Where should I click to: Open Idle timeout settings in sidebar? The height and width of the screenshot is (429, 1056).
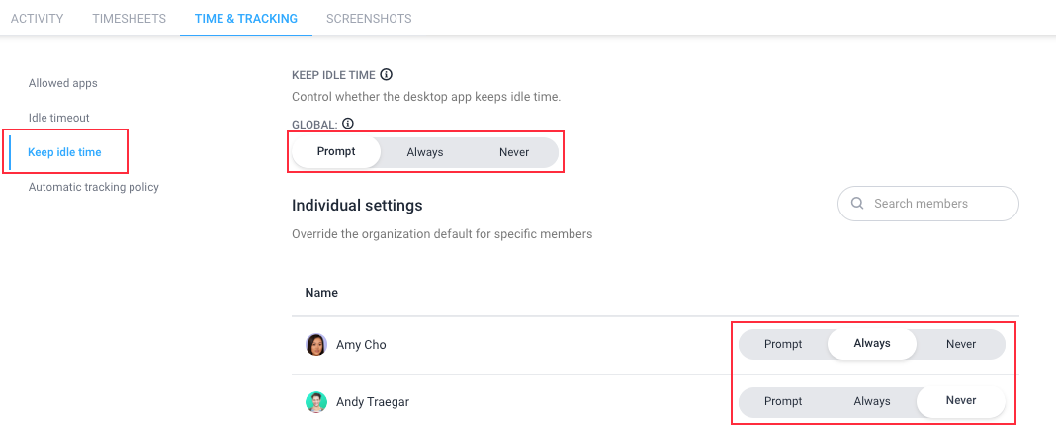[x=58, y=118]
